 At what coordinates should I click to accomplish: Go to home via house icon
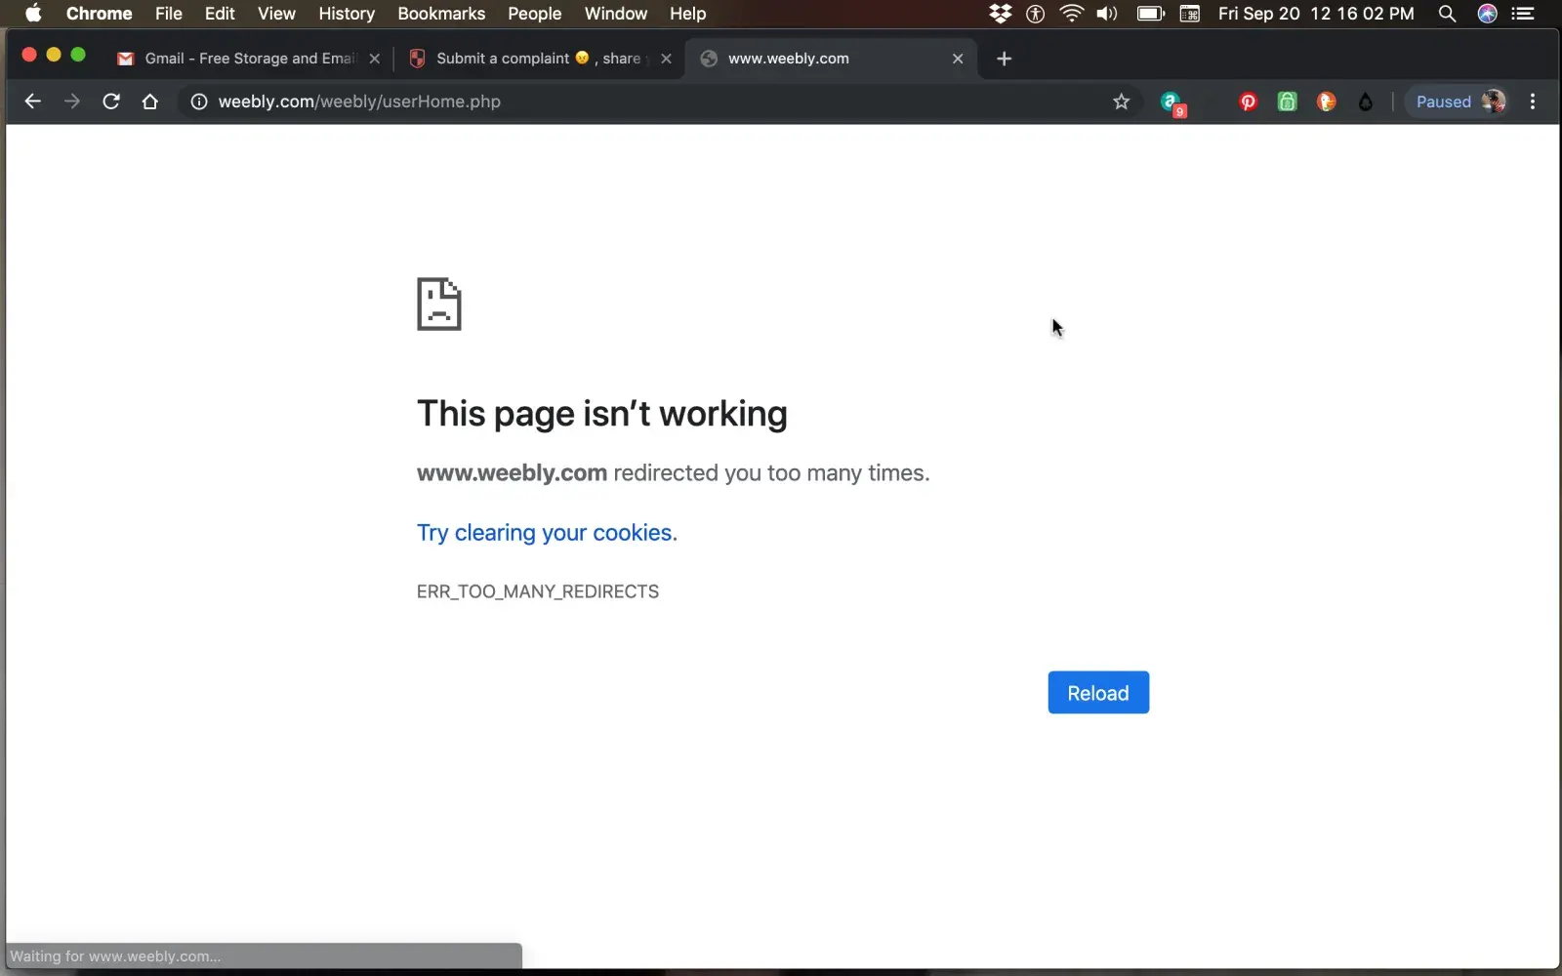click(149, 102)
